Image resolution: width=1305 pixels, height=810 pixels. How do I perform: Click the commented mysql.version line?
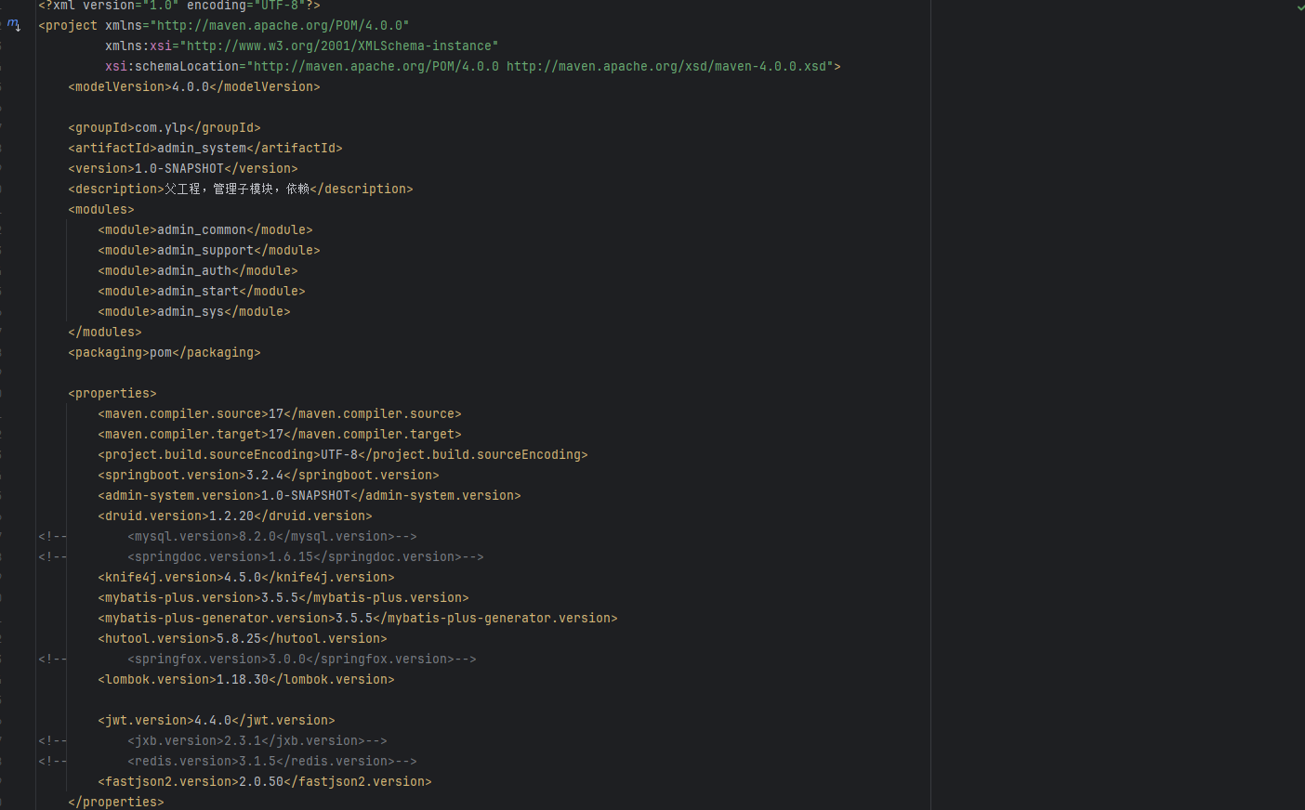tap(228, 536)
